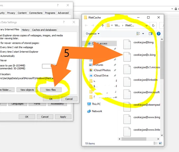This screenshot has width=179, height=152.
Task: Select the cookie:joe@linkedin file icon
Action: tap(127, 82)
